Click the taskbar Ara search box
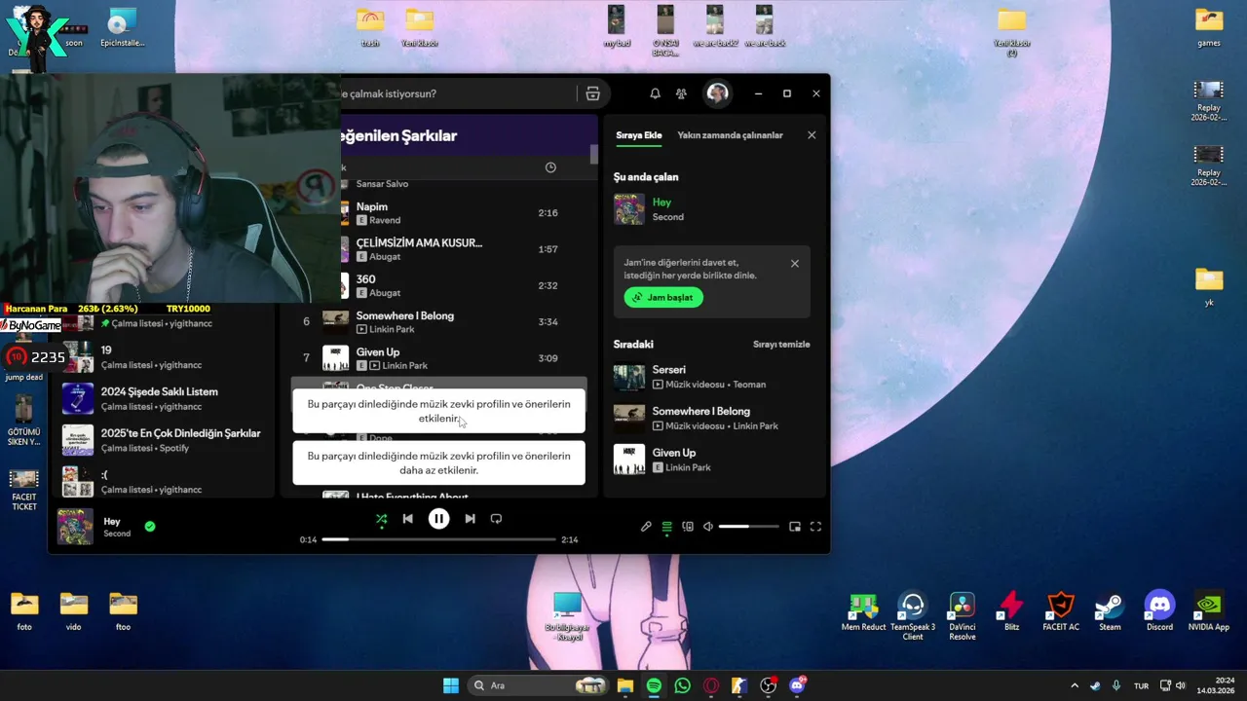 pos(539,685)
